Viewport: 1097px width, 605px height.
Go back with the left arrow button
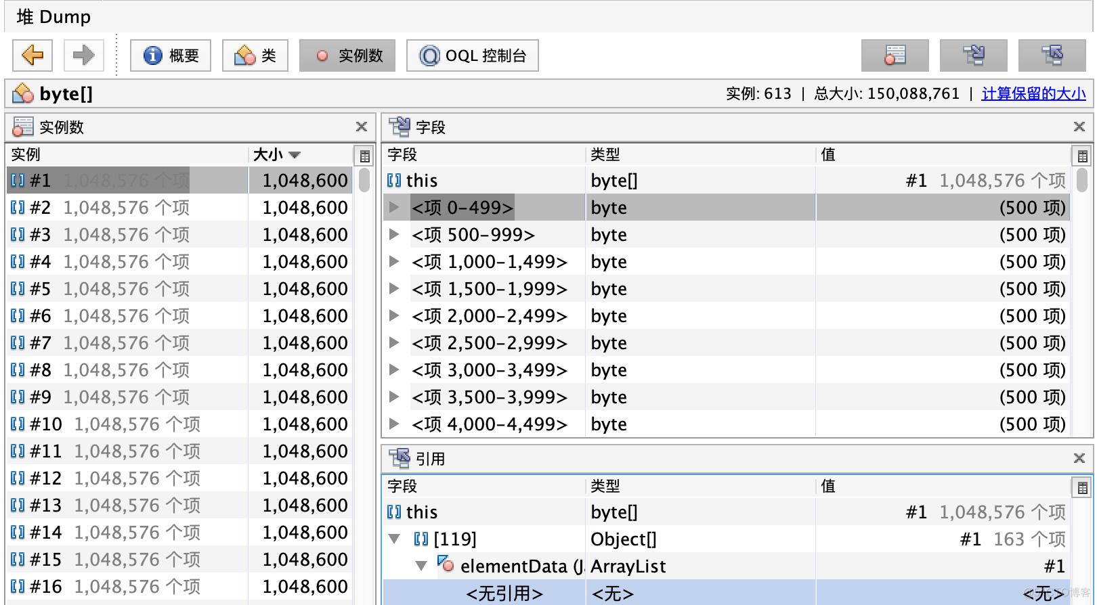pyautogui.click(x=33, y=55)
